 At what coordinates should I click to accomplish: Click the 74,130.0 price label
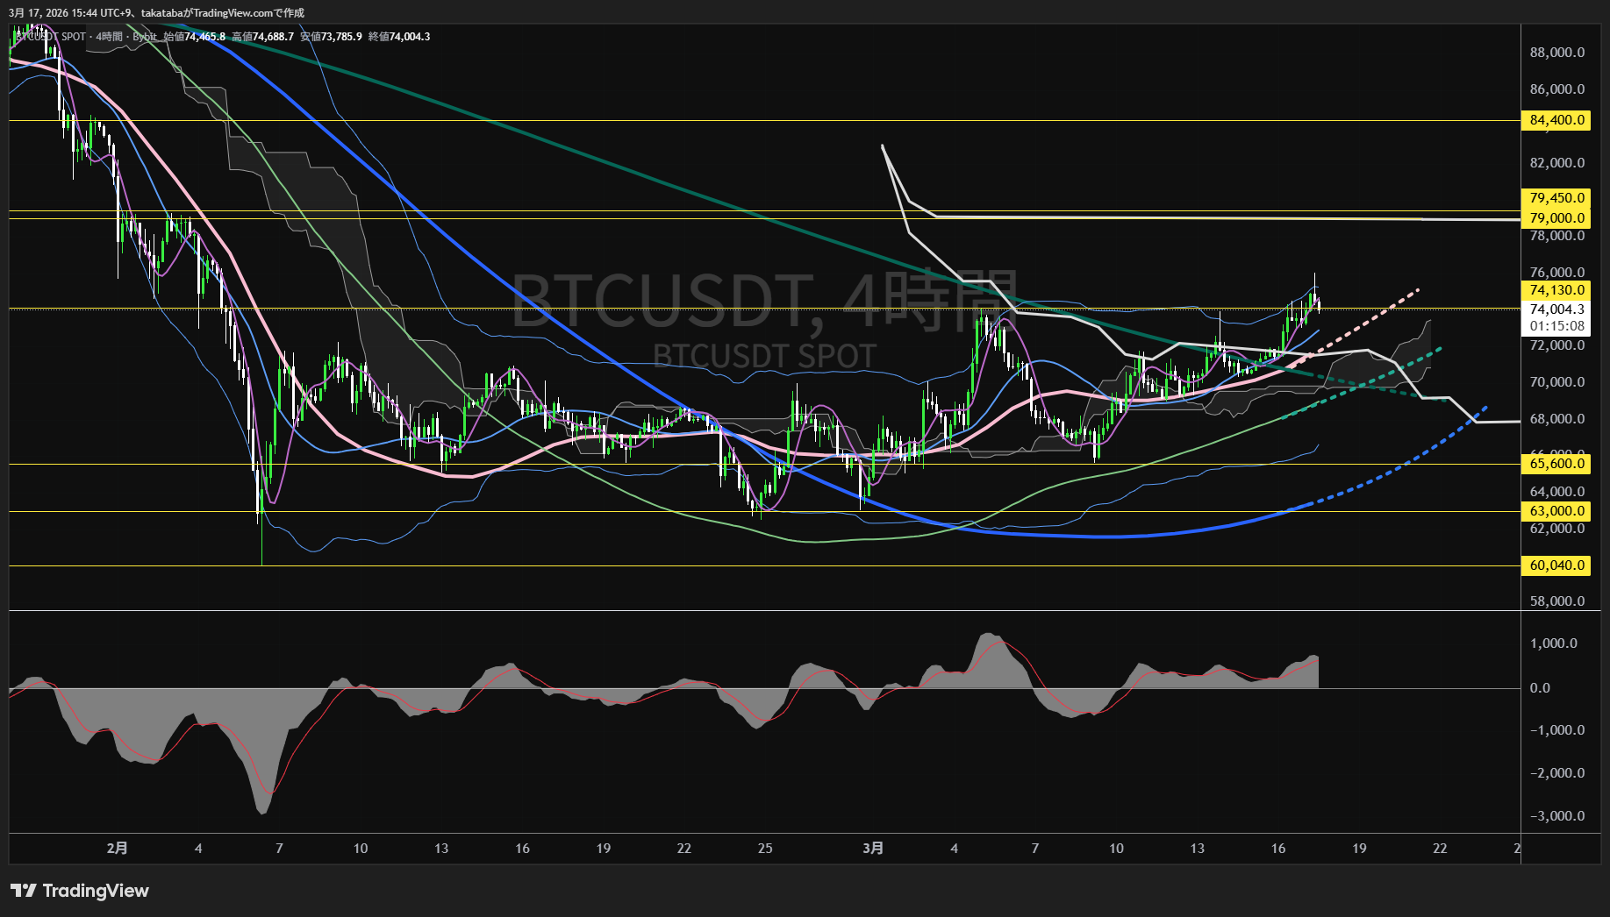[x=1556, y=290]
